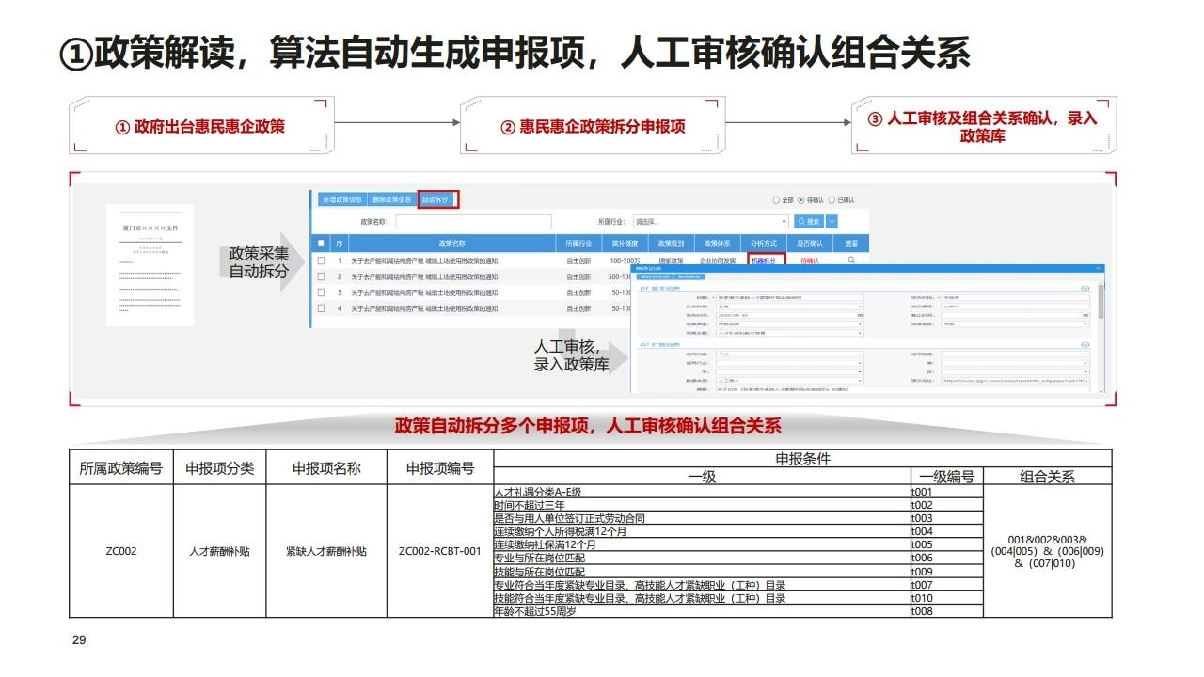Screen dimensions: 1204x677
Task: Click the 机器拆分 link in row 1
Action: point(764,261)
